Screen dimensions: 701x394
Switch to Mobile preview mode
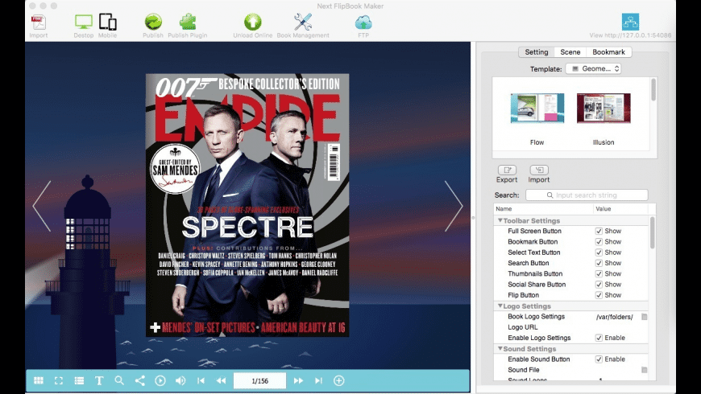click(108, 22)
